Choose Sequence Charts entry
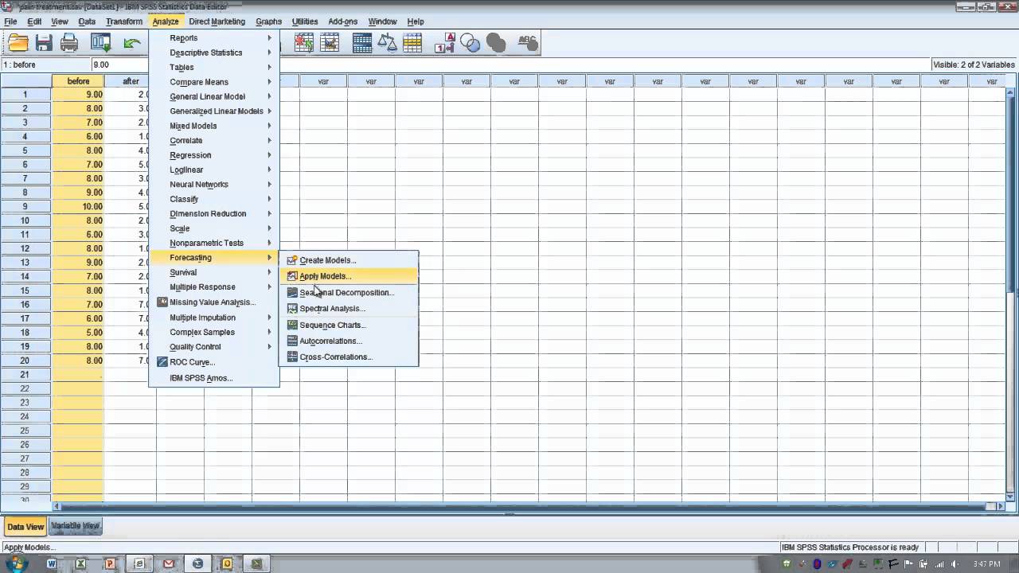The image size is (1019, 573). point(349,325)
